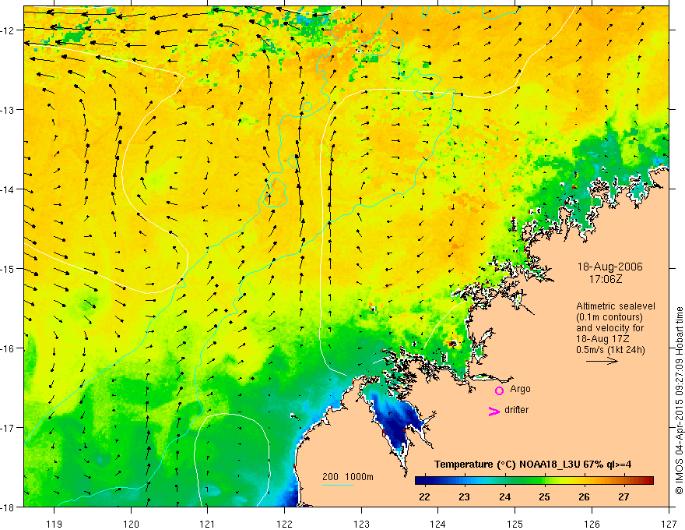Click latitude axis label -17
685x530 pixels.
(9, 427)
